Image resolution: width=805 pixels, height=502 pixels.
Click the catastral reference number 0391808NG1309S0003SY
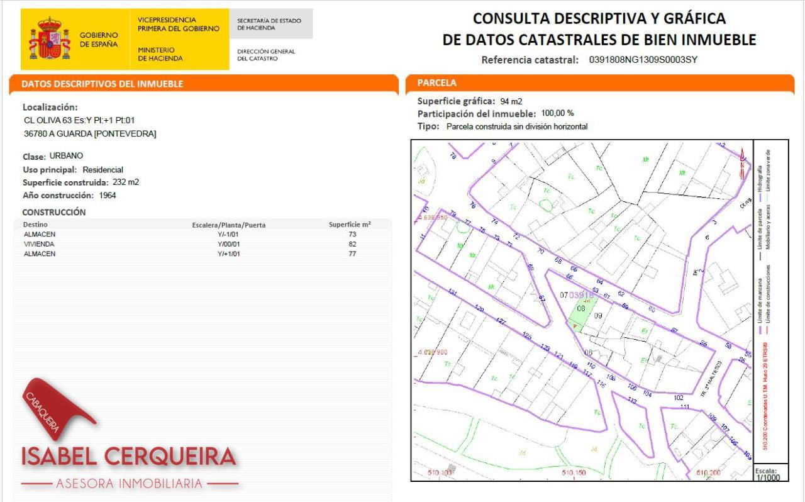click(x=643, y=60)
